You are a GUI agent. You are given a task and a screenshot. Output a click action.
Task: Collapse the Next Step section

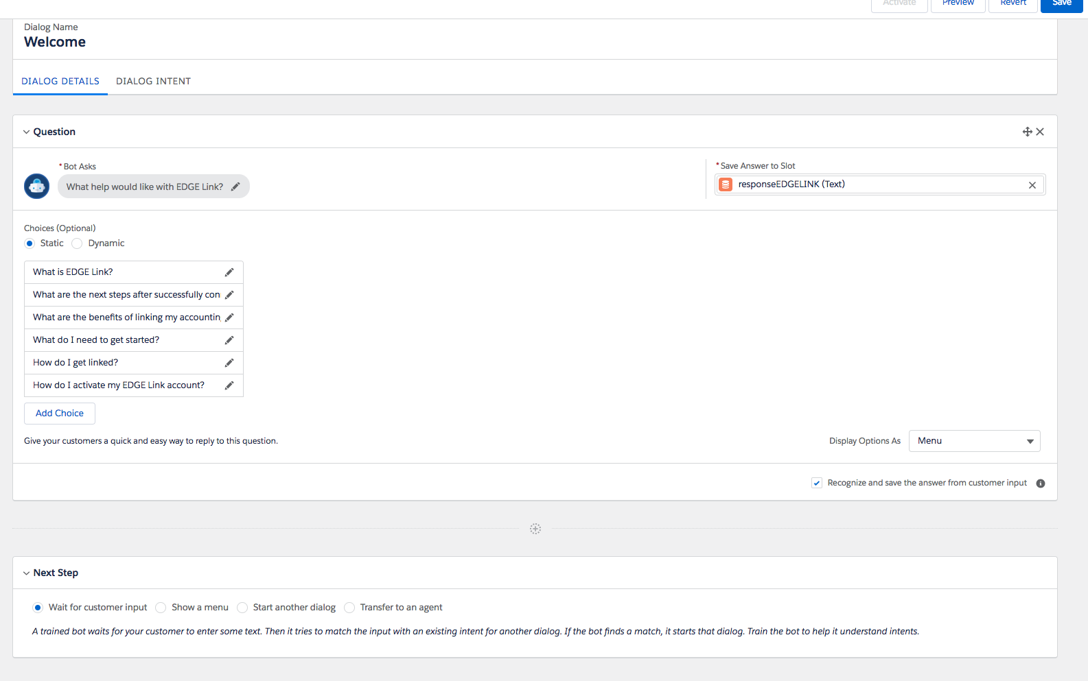[27, 573]
